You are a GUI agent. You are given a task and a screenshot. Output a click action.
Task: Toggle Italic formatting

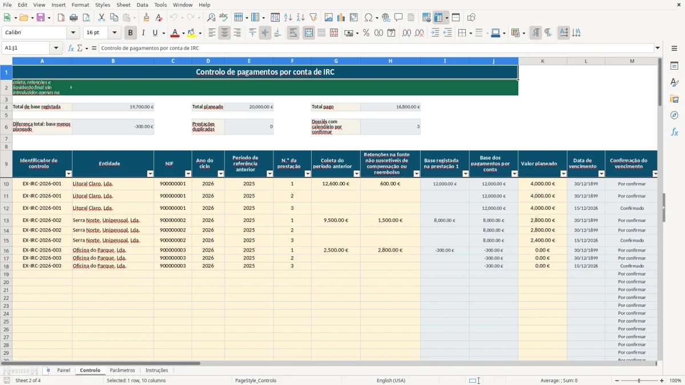[x=143, y=33]
